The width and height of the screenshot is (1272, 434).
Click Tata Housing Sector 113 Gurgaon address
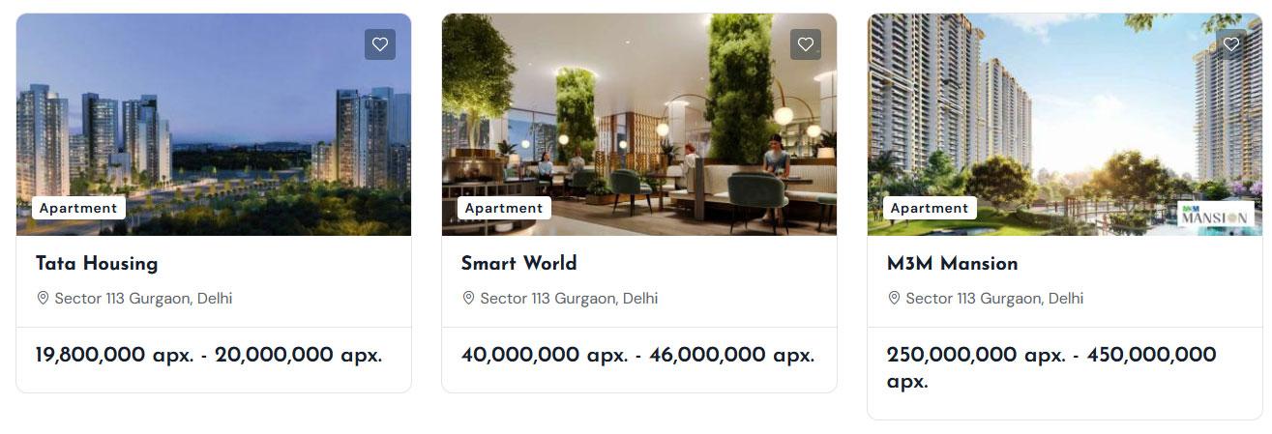(x=143, y=298)
